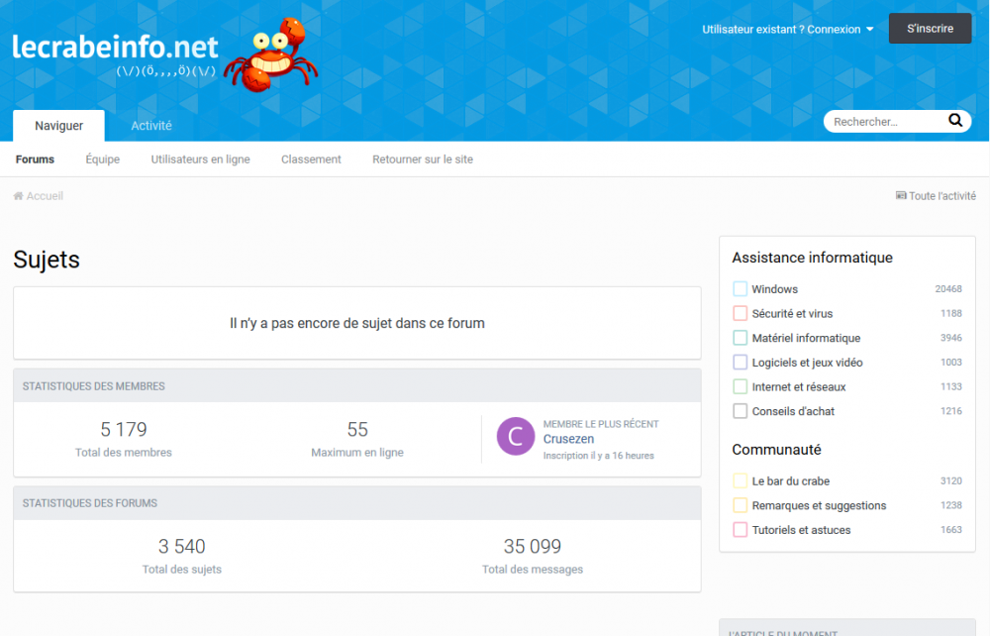Toggle the Internet et réseaux marker
Image resolution: width=990 pixels, height=636 pixels.
(x=739, y=386)
